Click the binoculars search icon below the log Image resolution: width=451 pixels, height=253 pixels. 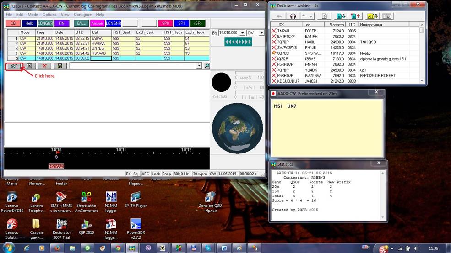(x=14, y=66)
